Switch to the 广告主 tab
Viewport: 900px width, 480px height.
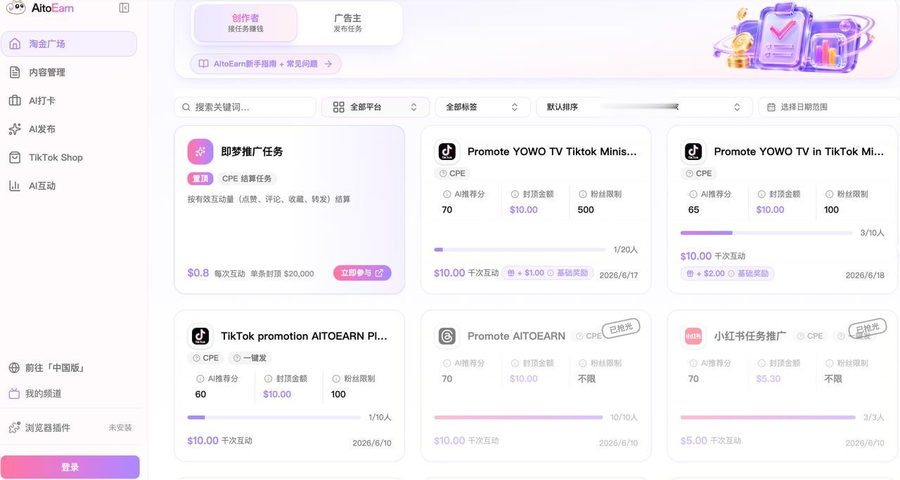(x=348, y=23)
